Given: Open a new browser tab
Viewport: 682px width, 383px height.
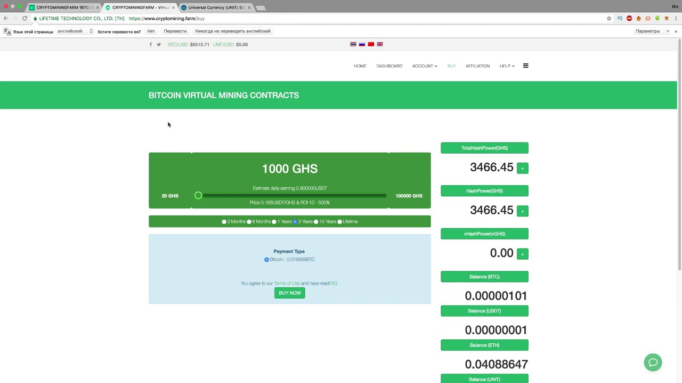Looking at the screenshot, I should coord(261,8).
